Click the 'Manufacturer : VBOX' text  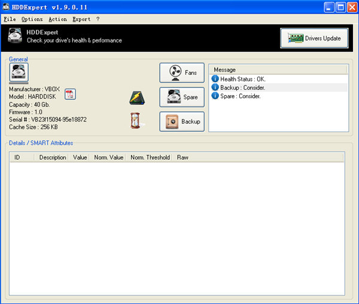pos(34,89)
